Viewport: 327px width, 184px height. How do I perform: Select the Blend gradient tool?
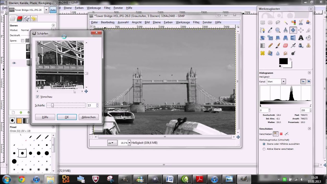click(x=262, y=45)
